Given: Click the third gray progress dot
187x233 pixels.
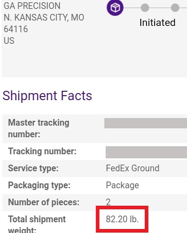Looking at the screenshot, I should (x=175, y=8).
